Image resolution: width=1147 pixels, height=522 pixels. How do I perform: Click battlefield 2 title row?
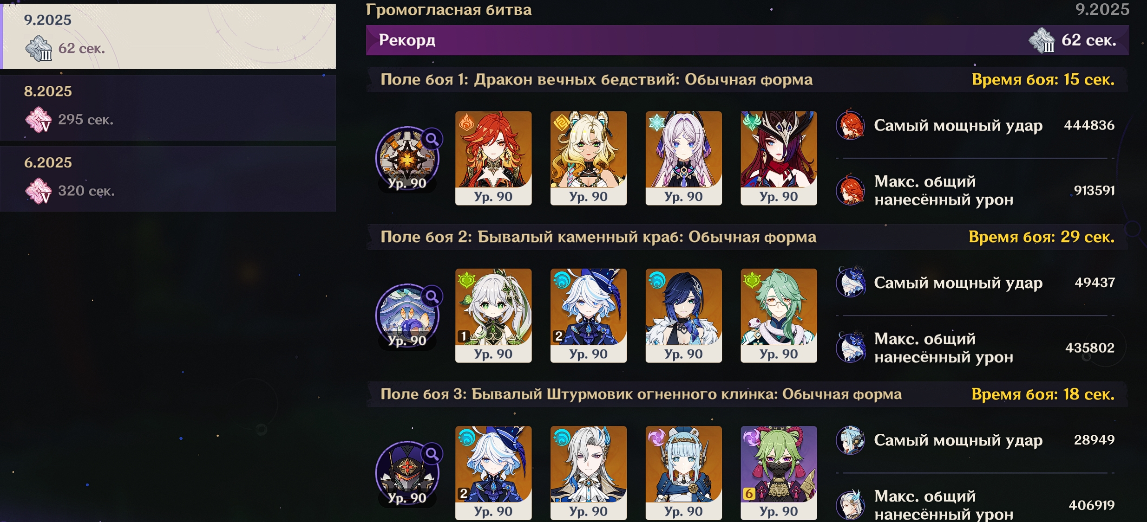click(747, 237)
